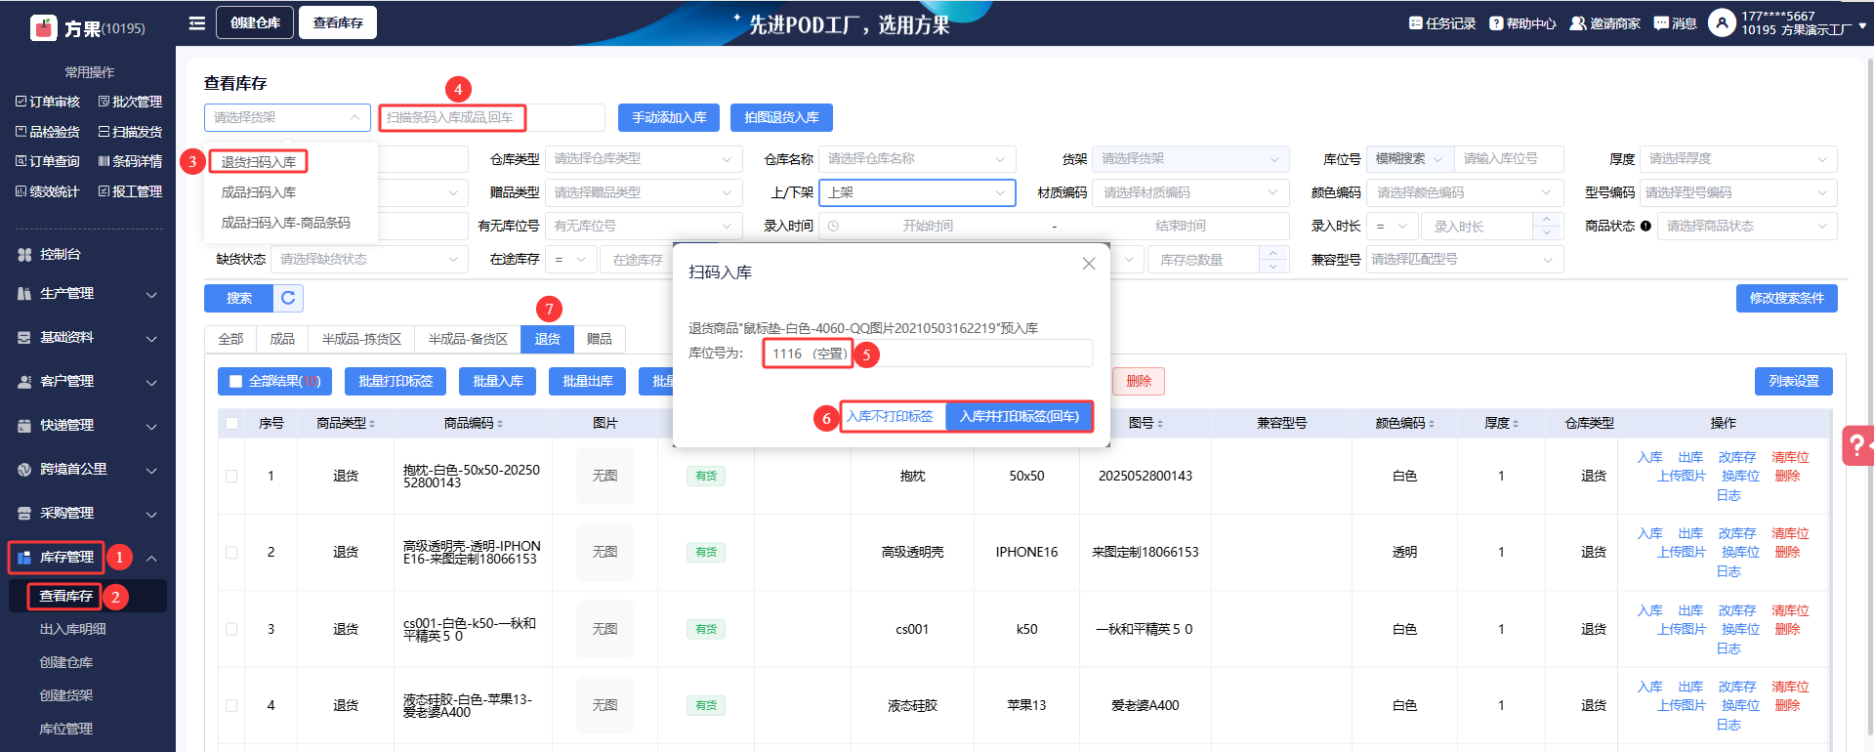Open 列表设置 list settings
1874x752 pixels.
(x=1794, y=381)
